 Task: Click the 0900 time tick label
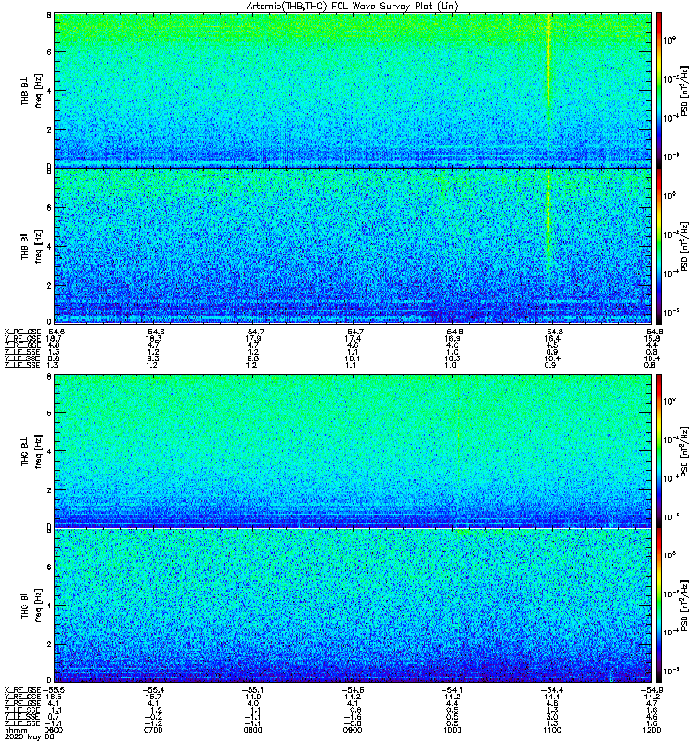coord(353,730)
